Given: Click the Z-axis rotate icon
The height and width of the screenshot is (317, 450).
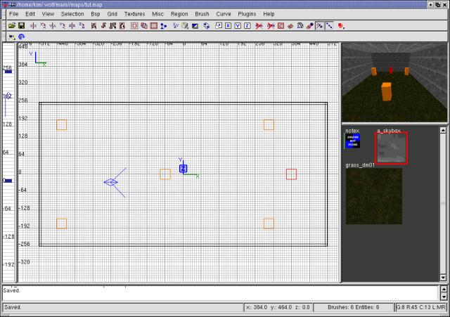Looking at the screenshot, I should pos(82,26).
